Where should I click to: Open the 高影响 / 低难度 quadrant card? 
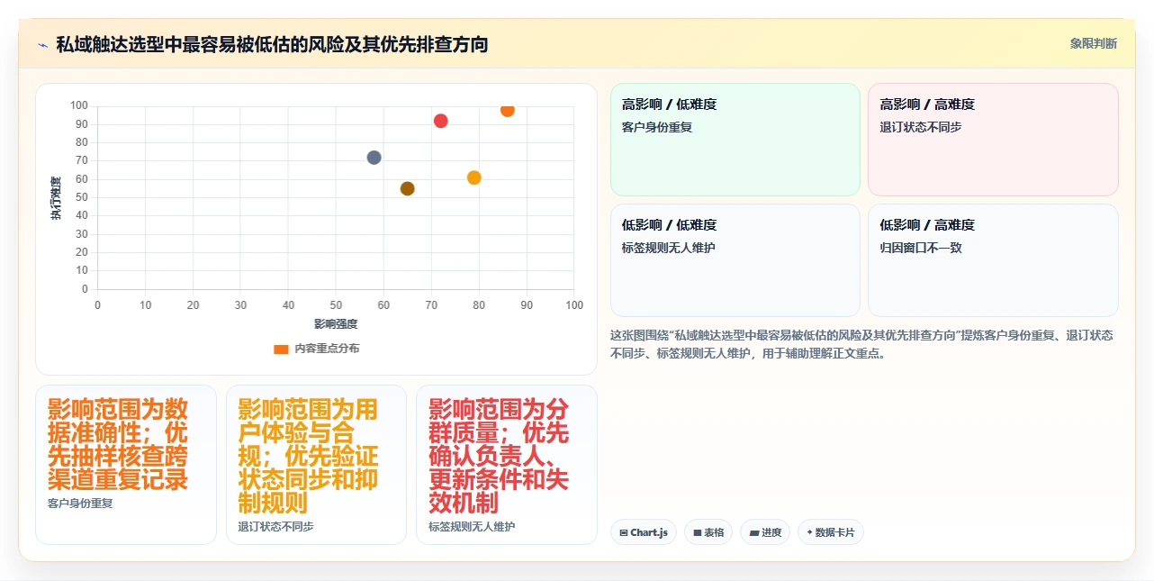coord(735,140)
